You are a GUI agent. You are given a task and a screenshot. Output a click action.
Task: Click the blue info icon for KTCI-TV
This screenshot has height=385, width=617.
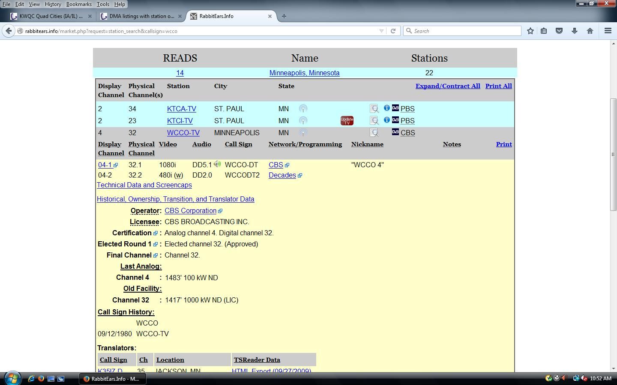click(x=386, y=120)
